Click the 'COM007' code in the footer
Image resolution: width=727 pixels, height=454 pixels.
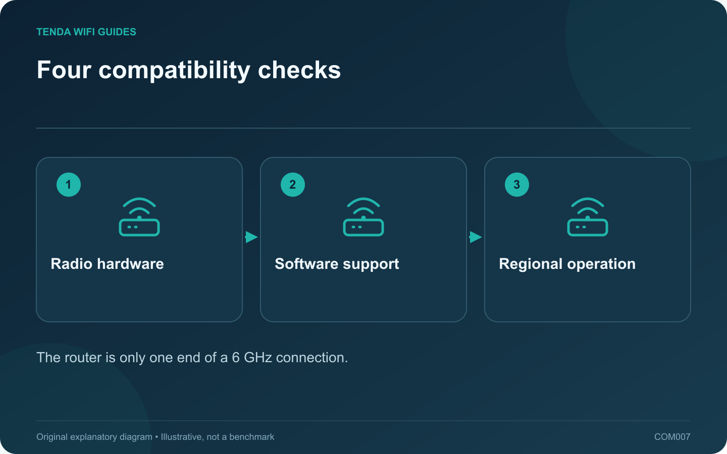[672, 437]
